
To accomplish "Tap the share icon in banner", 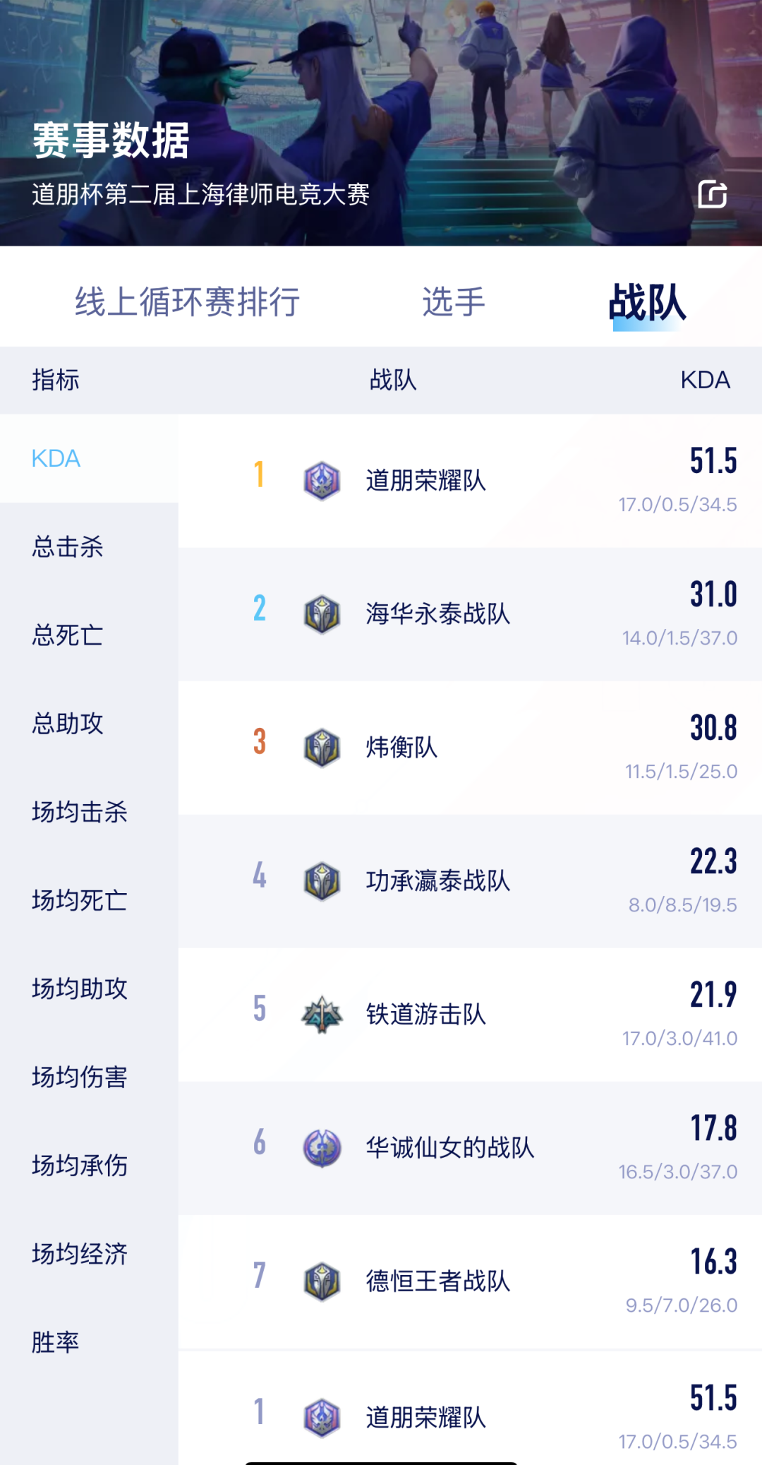I will coord(713,194).
